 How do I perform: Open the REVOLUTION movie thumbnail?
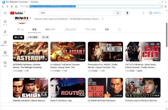point(143,88)
